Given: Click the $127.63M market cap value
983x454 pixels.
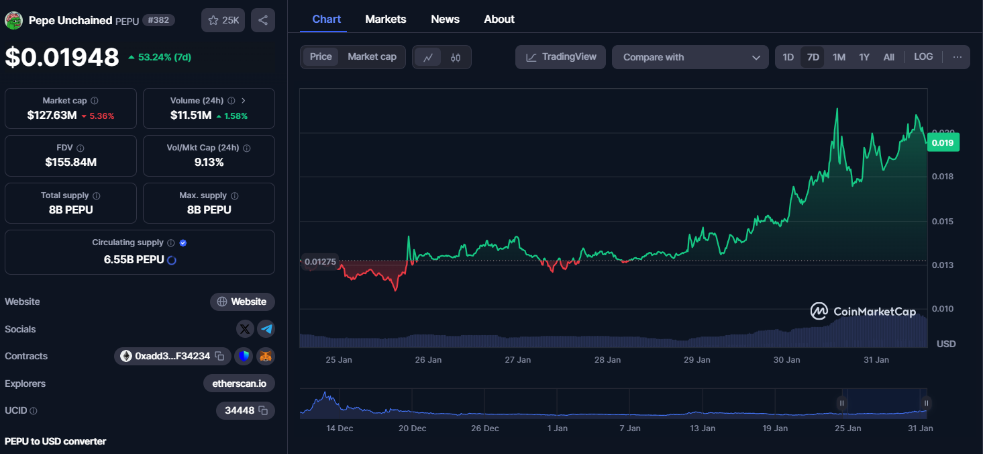Looking at the screenshot, I should coord(52,116).
